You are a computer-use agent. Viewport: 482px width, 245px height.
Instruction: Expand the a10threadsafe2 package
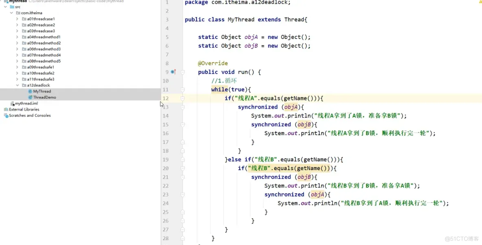17,73
